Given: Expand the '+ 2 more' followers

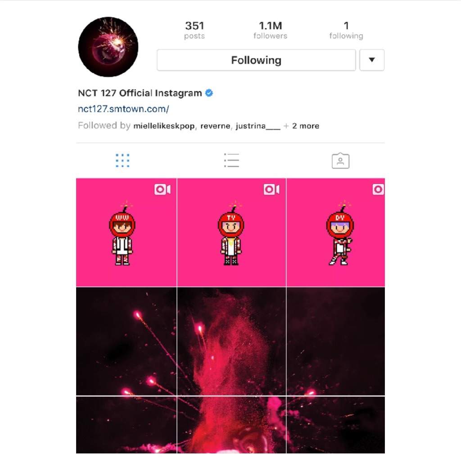Looking at the screenshot, I should (x=301, y=126).
